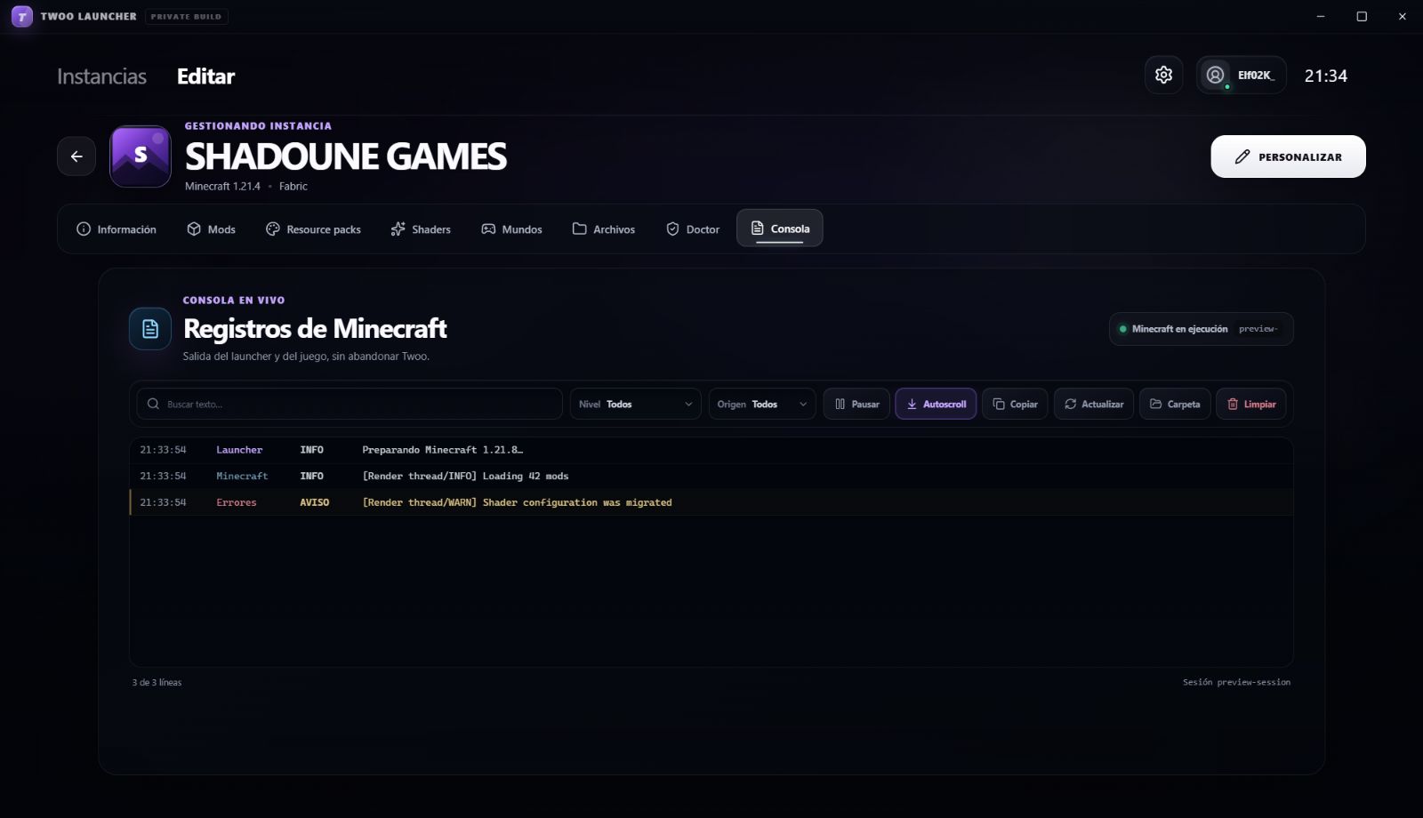Minimize the Twoo Launcher window
Viewport: 1423px width, 818px height.
(1321, 16)
